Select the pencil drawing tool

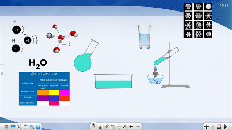point(100,127)
